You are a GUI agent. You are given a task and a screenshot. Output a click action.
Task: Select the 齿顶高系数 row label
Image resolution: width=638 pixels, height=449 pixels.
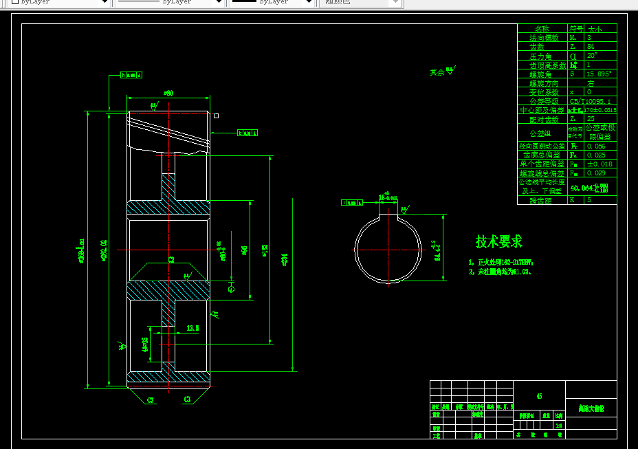point(547,65)
